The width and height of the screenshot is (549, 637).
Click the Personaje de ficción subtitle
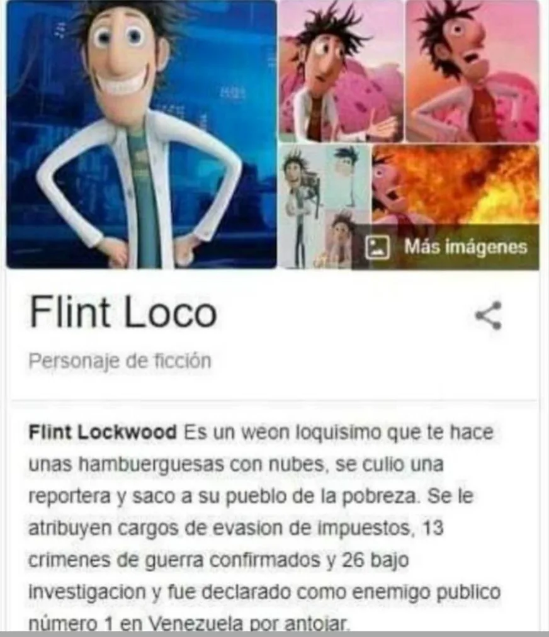coord(120,360)
